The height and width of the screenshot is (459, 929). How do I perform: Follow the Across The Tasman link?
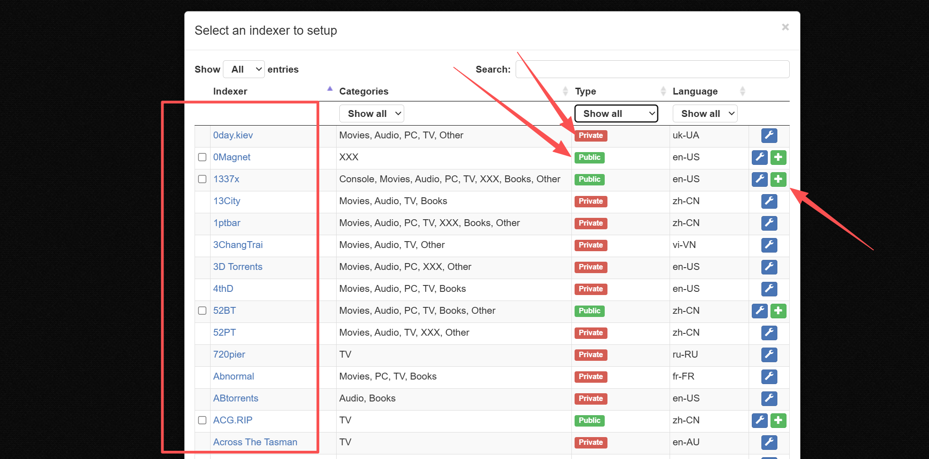255,442
